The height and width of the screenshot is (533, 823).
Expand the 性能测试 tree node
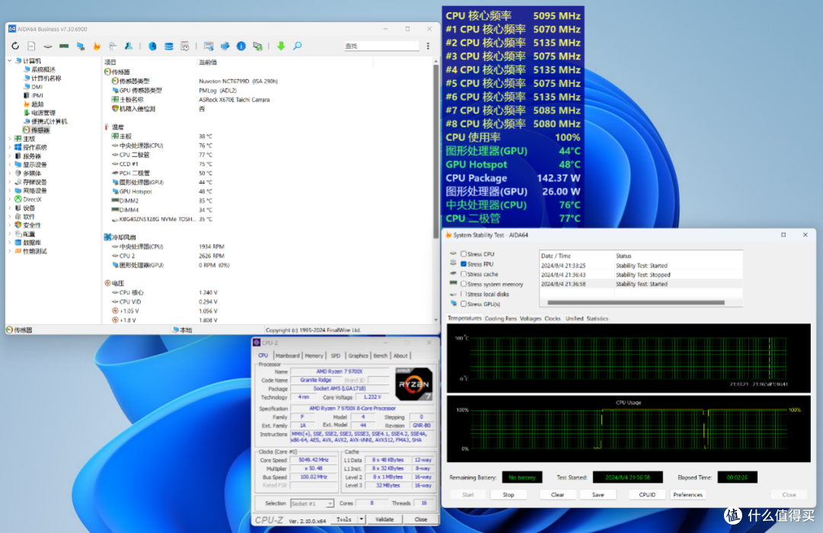click(9, 252)
